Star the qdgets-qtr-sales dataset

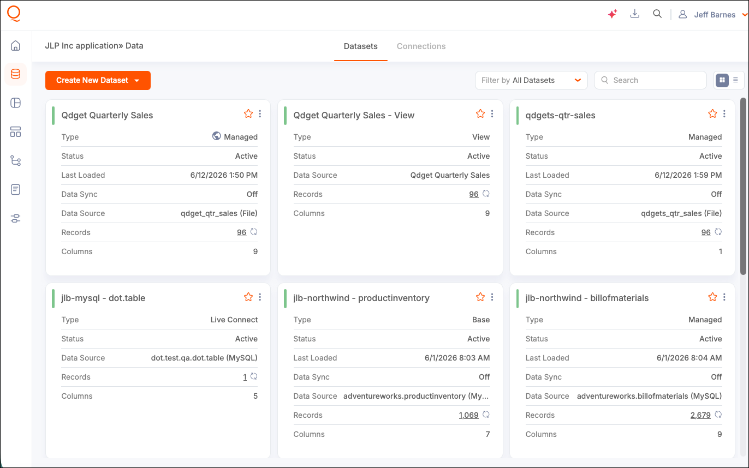712,113
